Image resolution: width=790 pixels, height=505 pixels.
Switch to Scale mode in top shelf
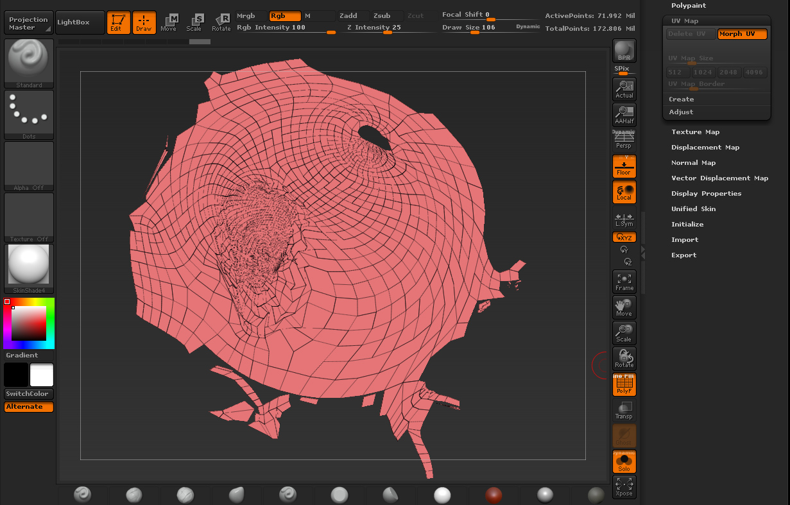pos(194,22)
